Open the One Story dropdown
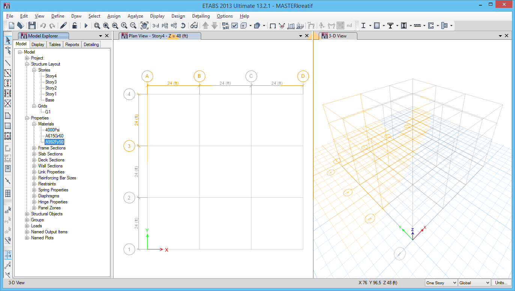This screenshot has height=291, width=515. [x=441, y=283]
